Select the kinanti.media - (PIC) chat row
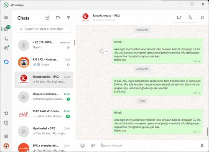The height and width of the screenshot is (152, 209). 44,80
